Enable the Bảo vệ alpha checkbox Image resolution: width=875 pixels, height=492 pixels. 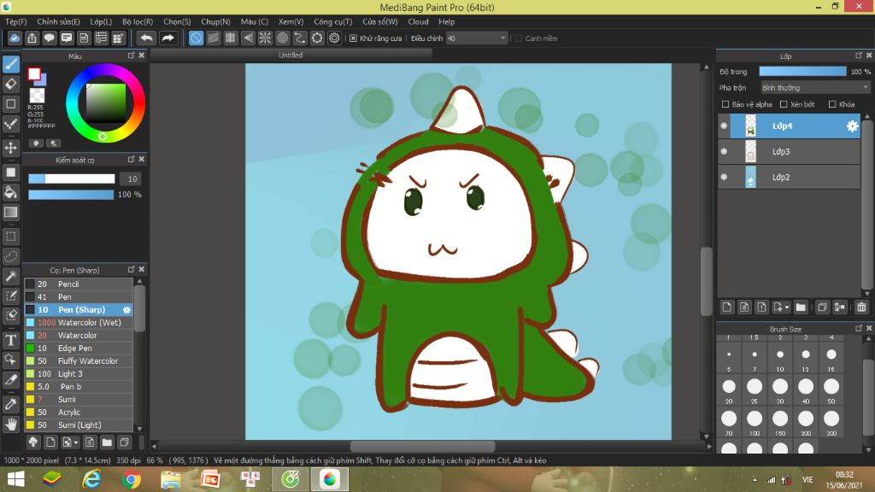725,104
